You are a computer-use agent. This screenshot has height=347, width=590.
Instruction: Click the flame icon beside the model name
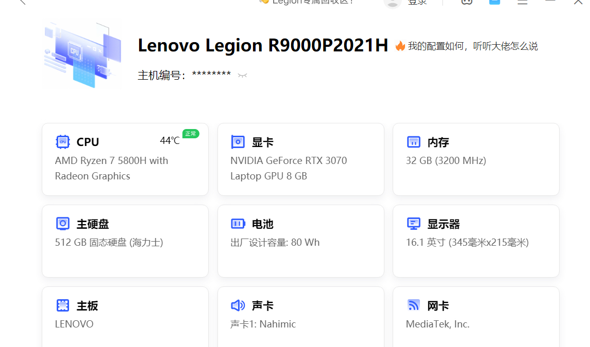click(x=400, y=46)
